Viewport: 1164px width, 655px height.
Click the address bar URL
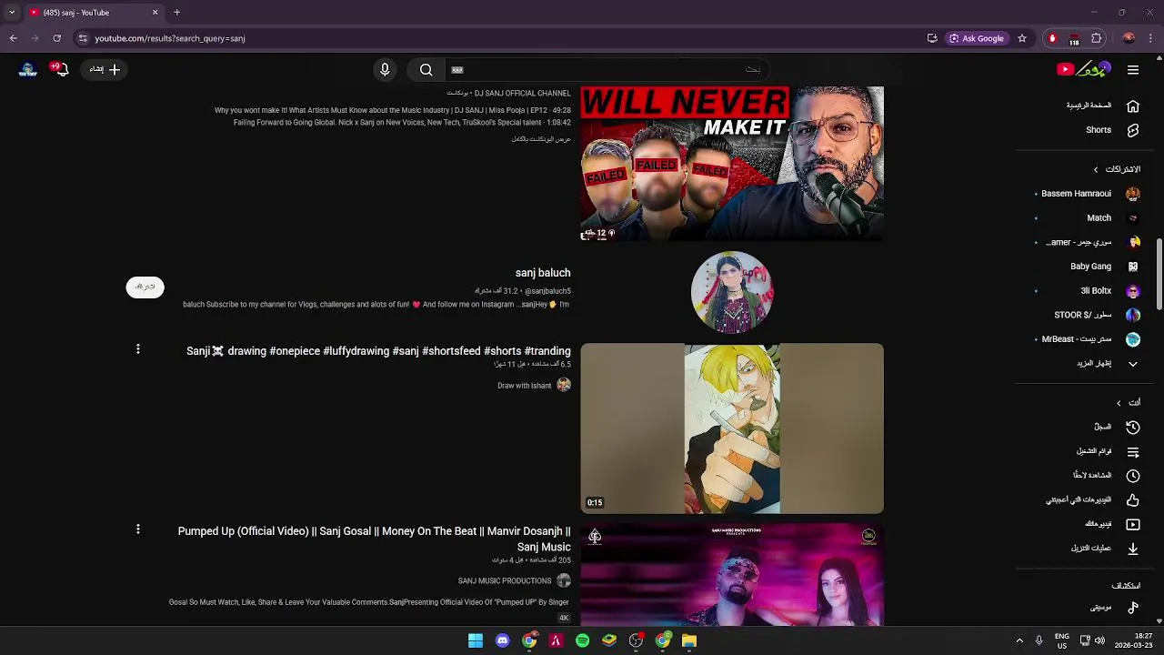(x=170, y=38)
